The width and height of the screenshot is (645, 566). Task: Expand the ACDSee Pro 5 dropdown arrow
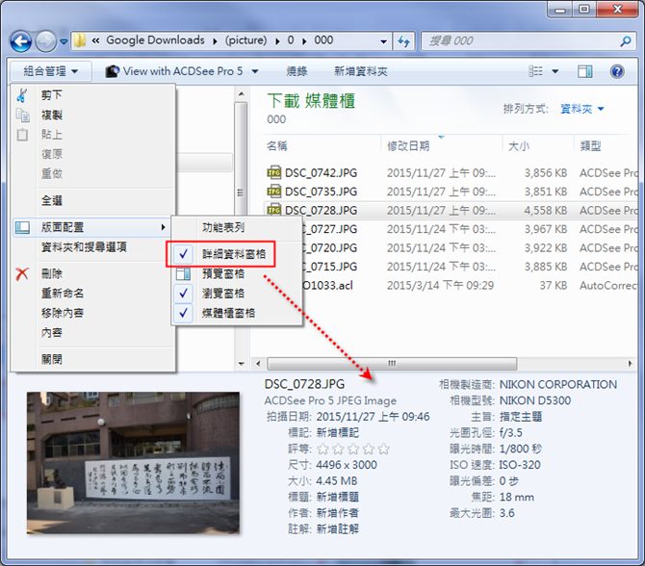point(255,71)
